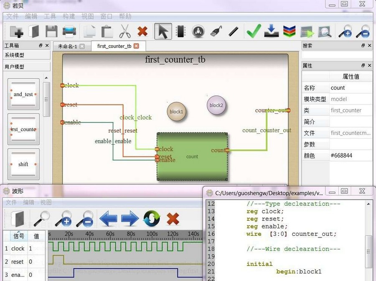Image resolution: width=376 pixels, height=281 pixels.
Task: Expand the 系统模型 toolbox section
Action: point(27,55)
